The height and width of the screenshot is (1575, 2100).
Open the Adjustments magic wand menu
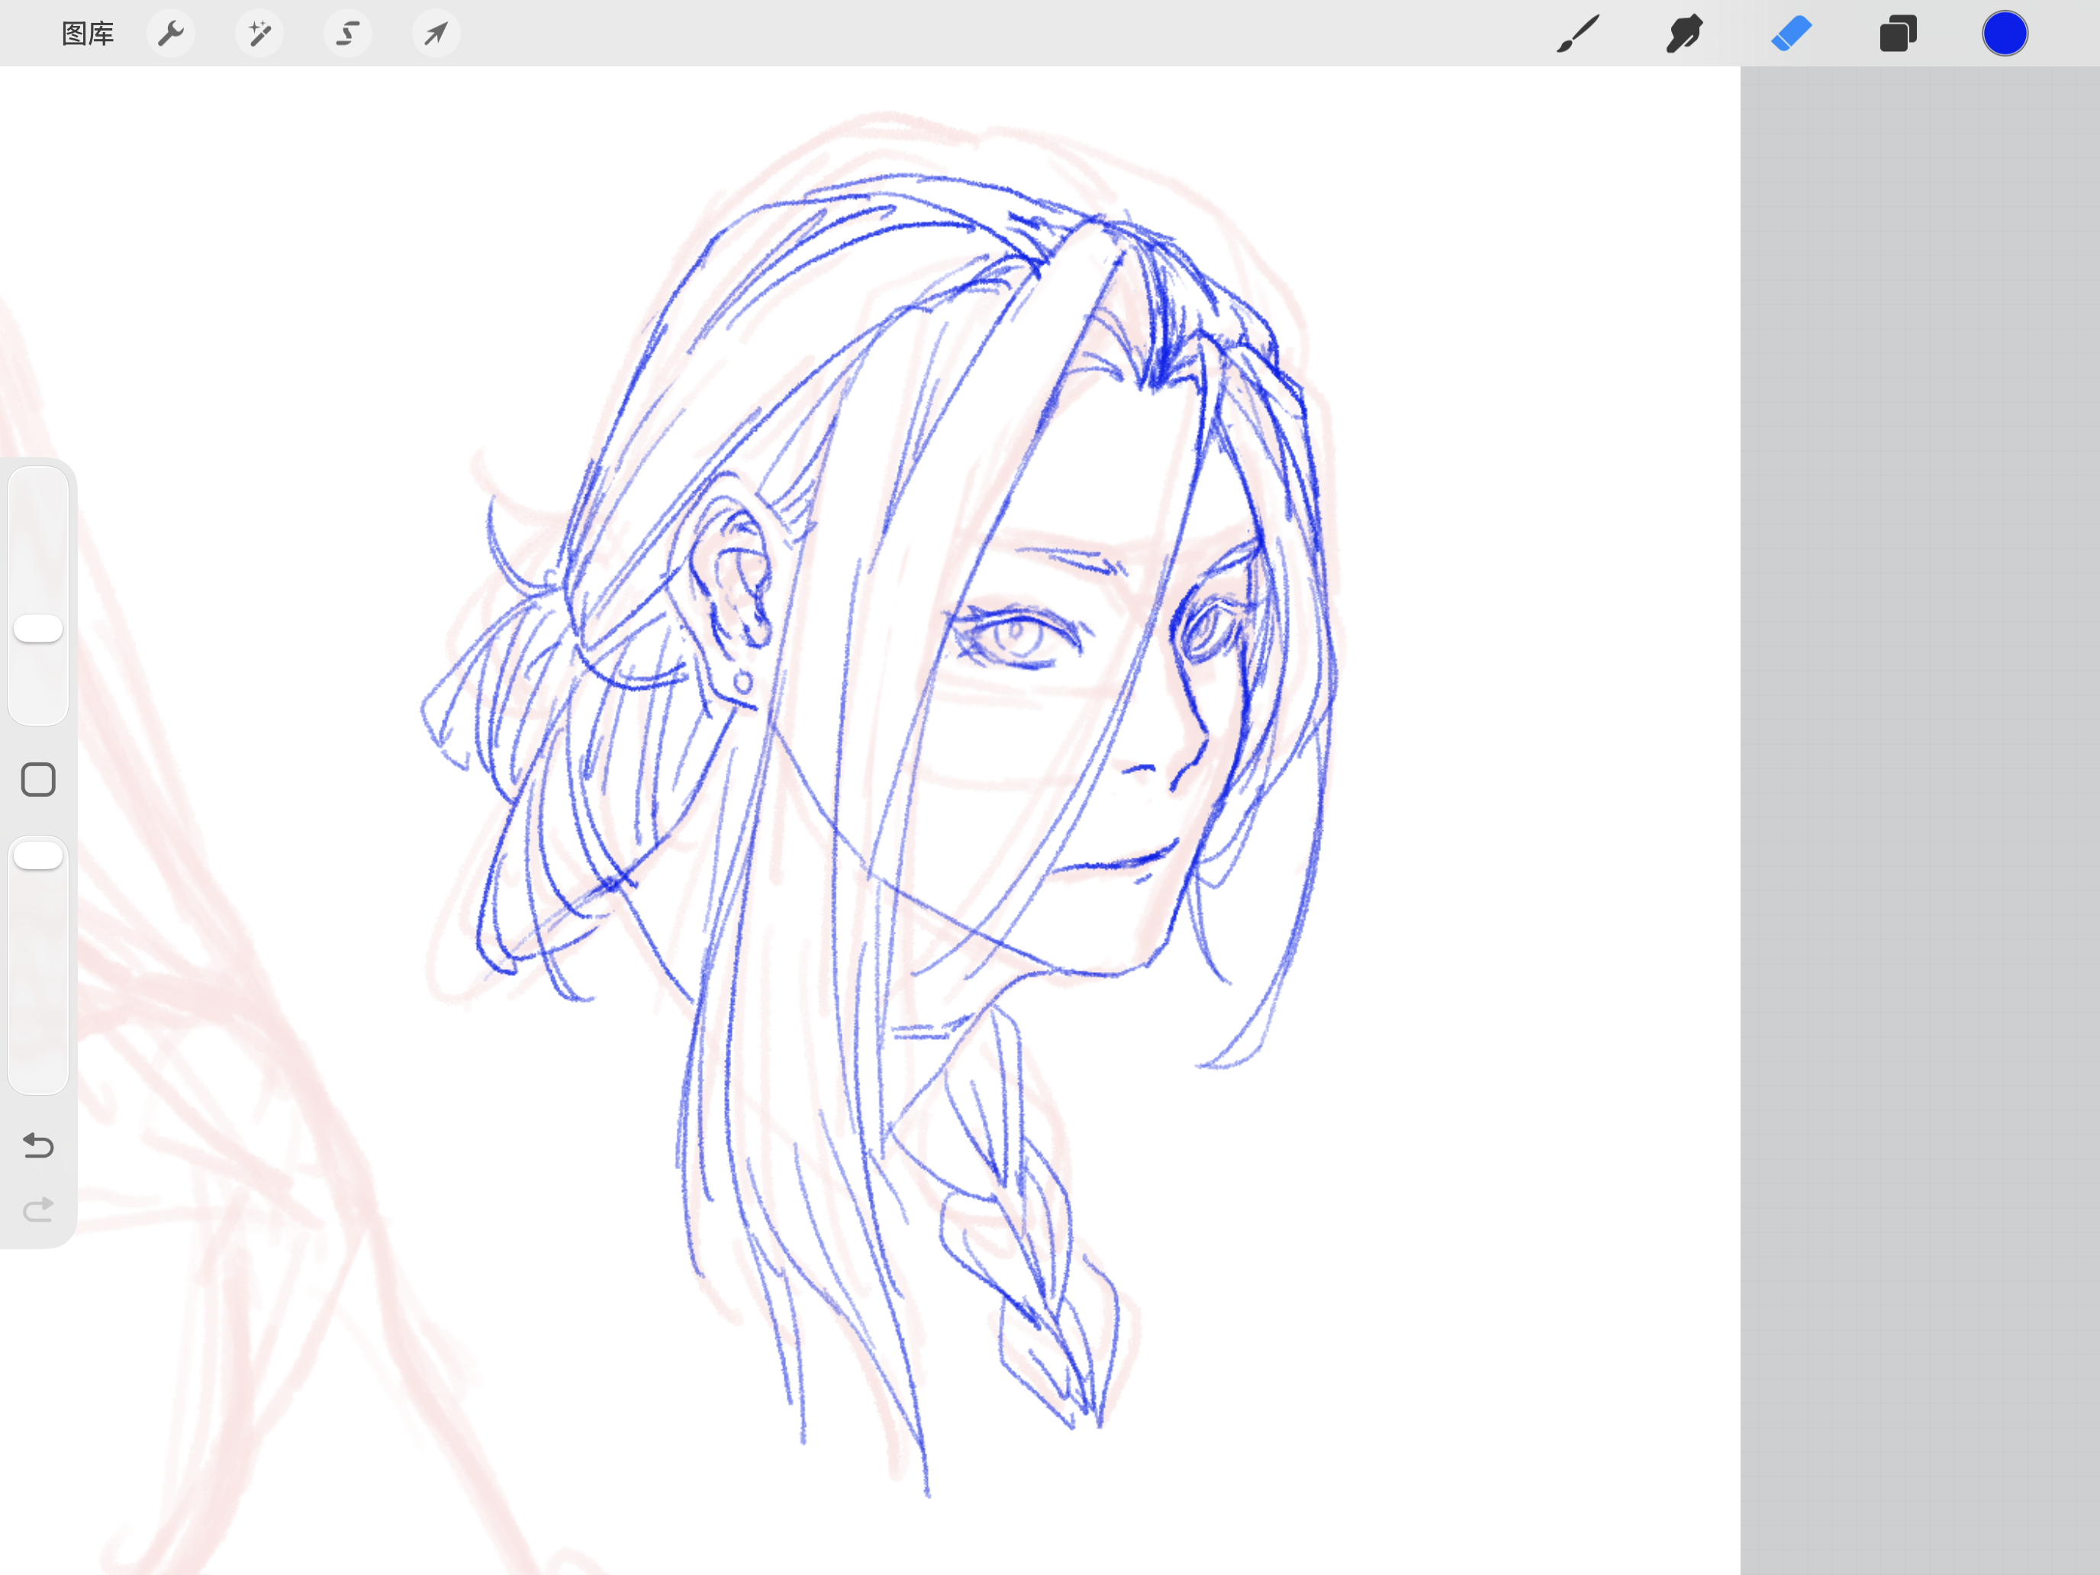point(259,34)
